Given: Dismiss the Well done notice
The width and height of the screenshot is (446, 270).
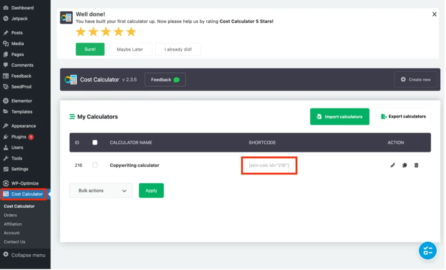Looking at the screenshot, I should (x=434, y=14).
